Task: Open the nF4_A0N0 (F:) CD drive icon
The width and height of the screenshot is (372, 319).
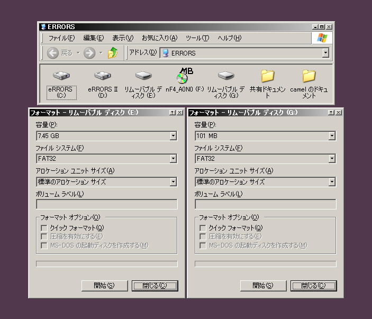Action: click(183, 78)
